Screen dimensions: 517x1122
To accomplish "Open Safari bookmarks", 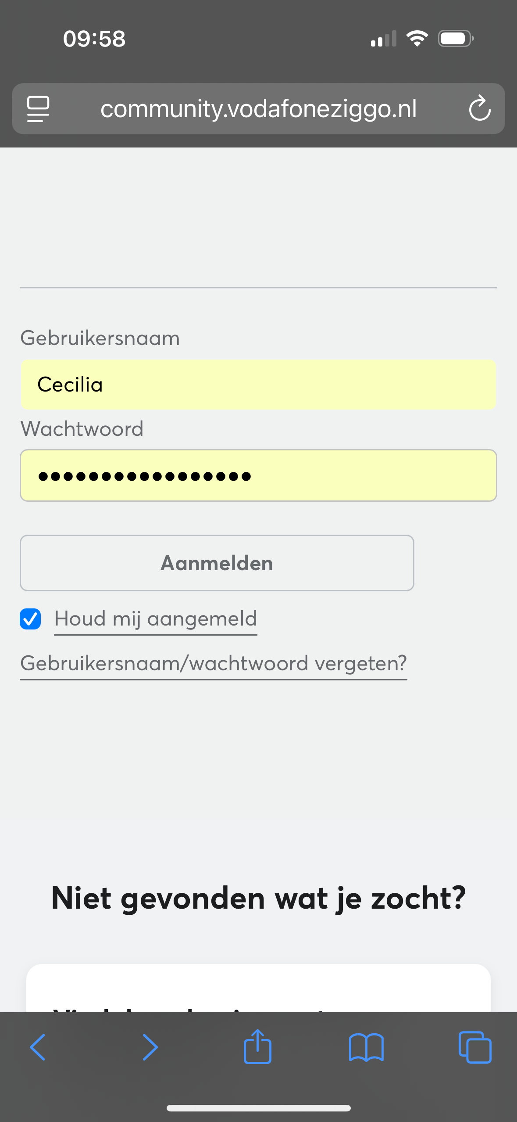I will pos(366,1047).
